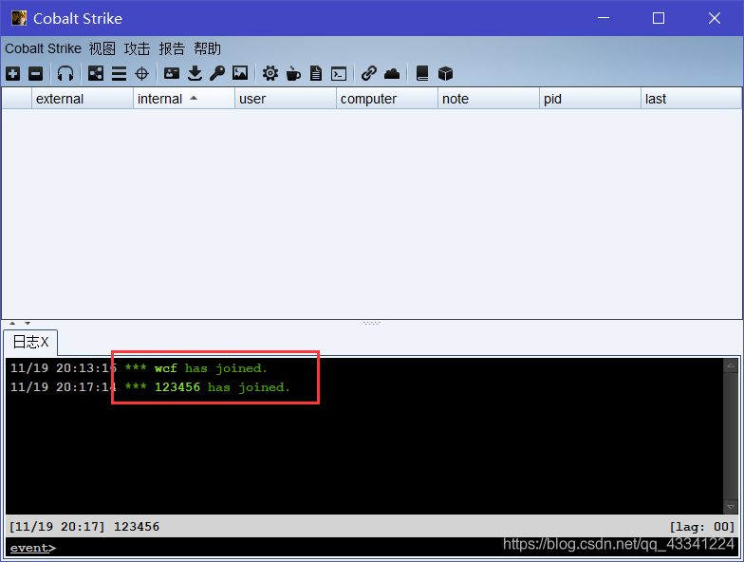Open the help book icon
The width and height of the screenshot is (744, 562).
[422, 74]
